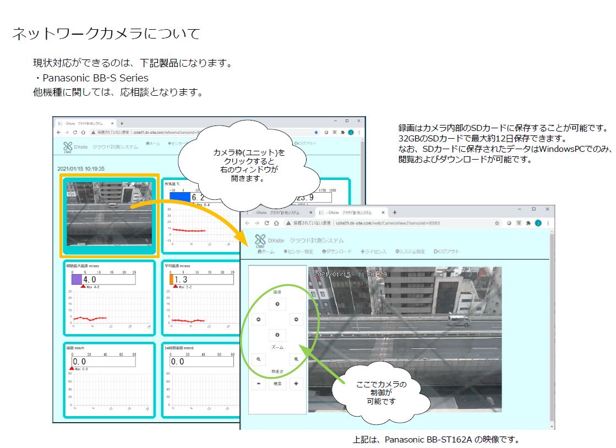Click ログアウト in the camera view window
Image resolution: width=616 pixels, height=448 pixels.
click(446, 252)
